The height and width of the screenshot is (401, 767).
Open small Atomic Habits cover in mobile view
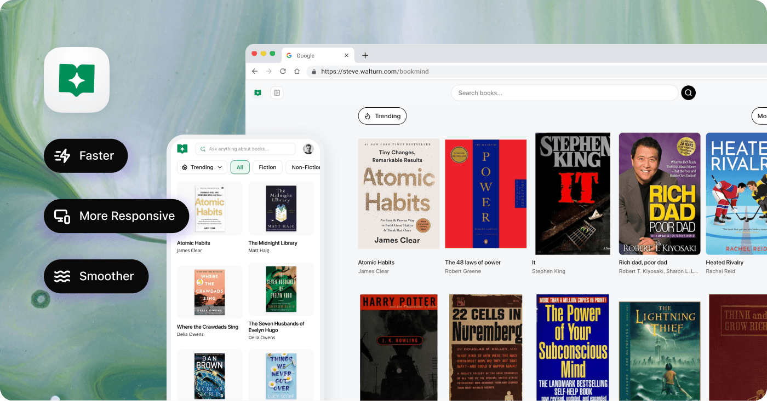[209, 208]
